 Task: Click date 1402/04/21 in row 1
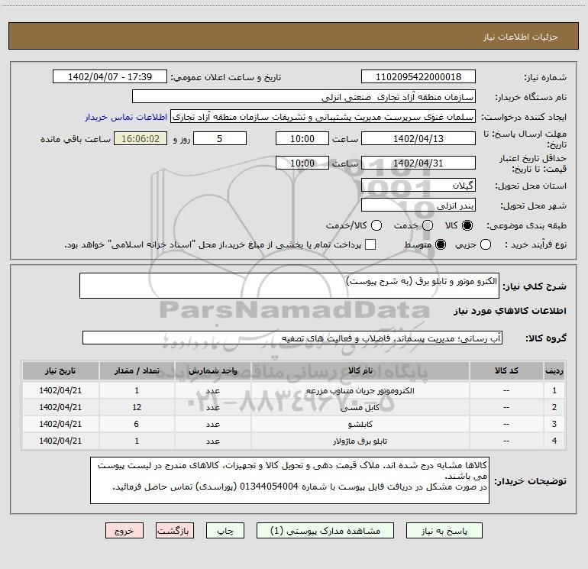(x=60, y=390)
